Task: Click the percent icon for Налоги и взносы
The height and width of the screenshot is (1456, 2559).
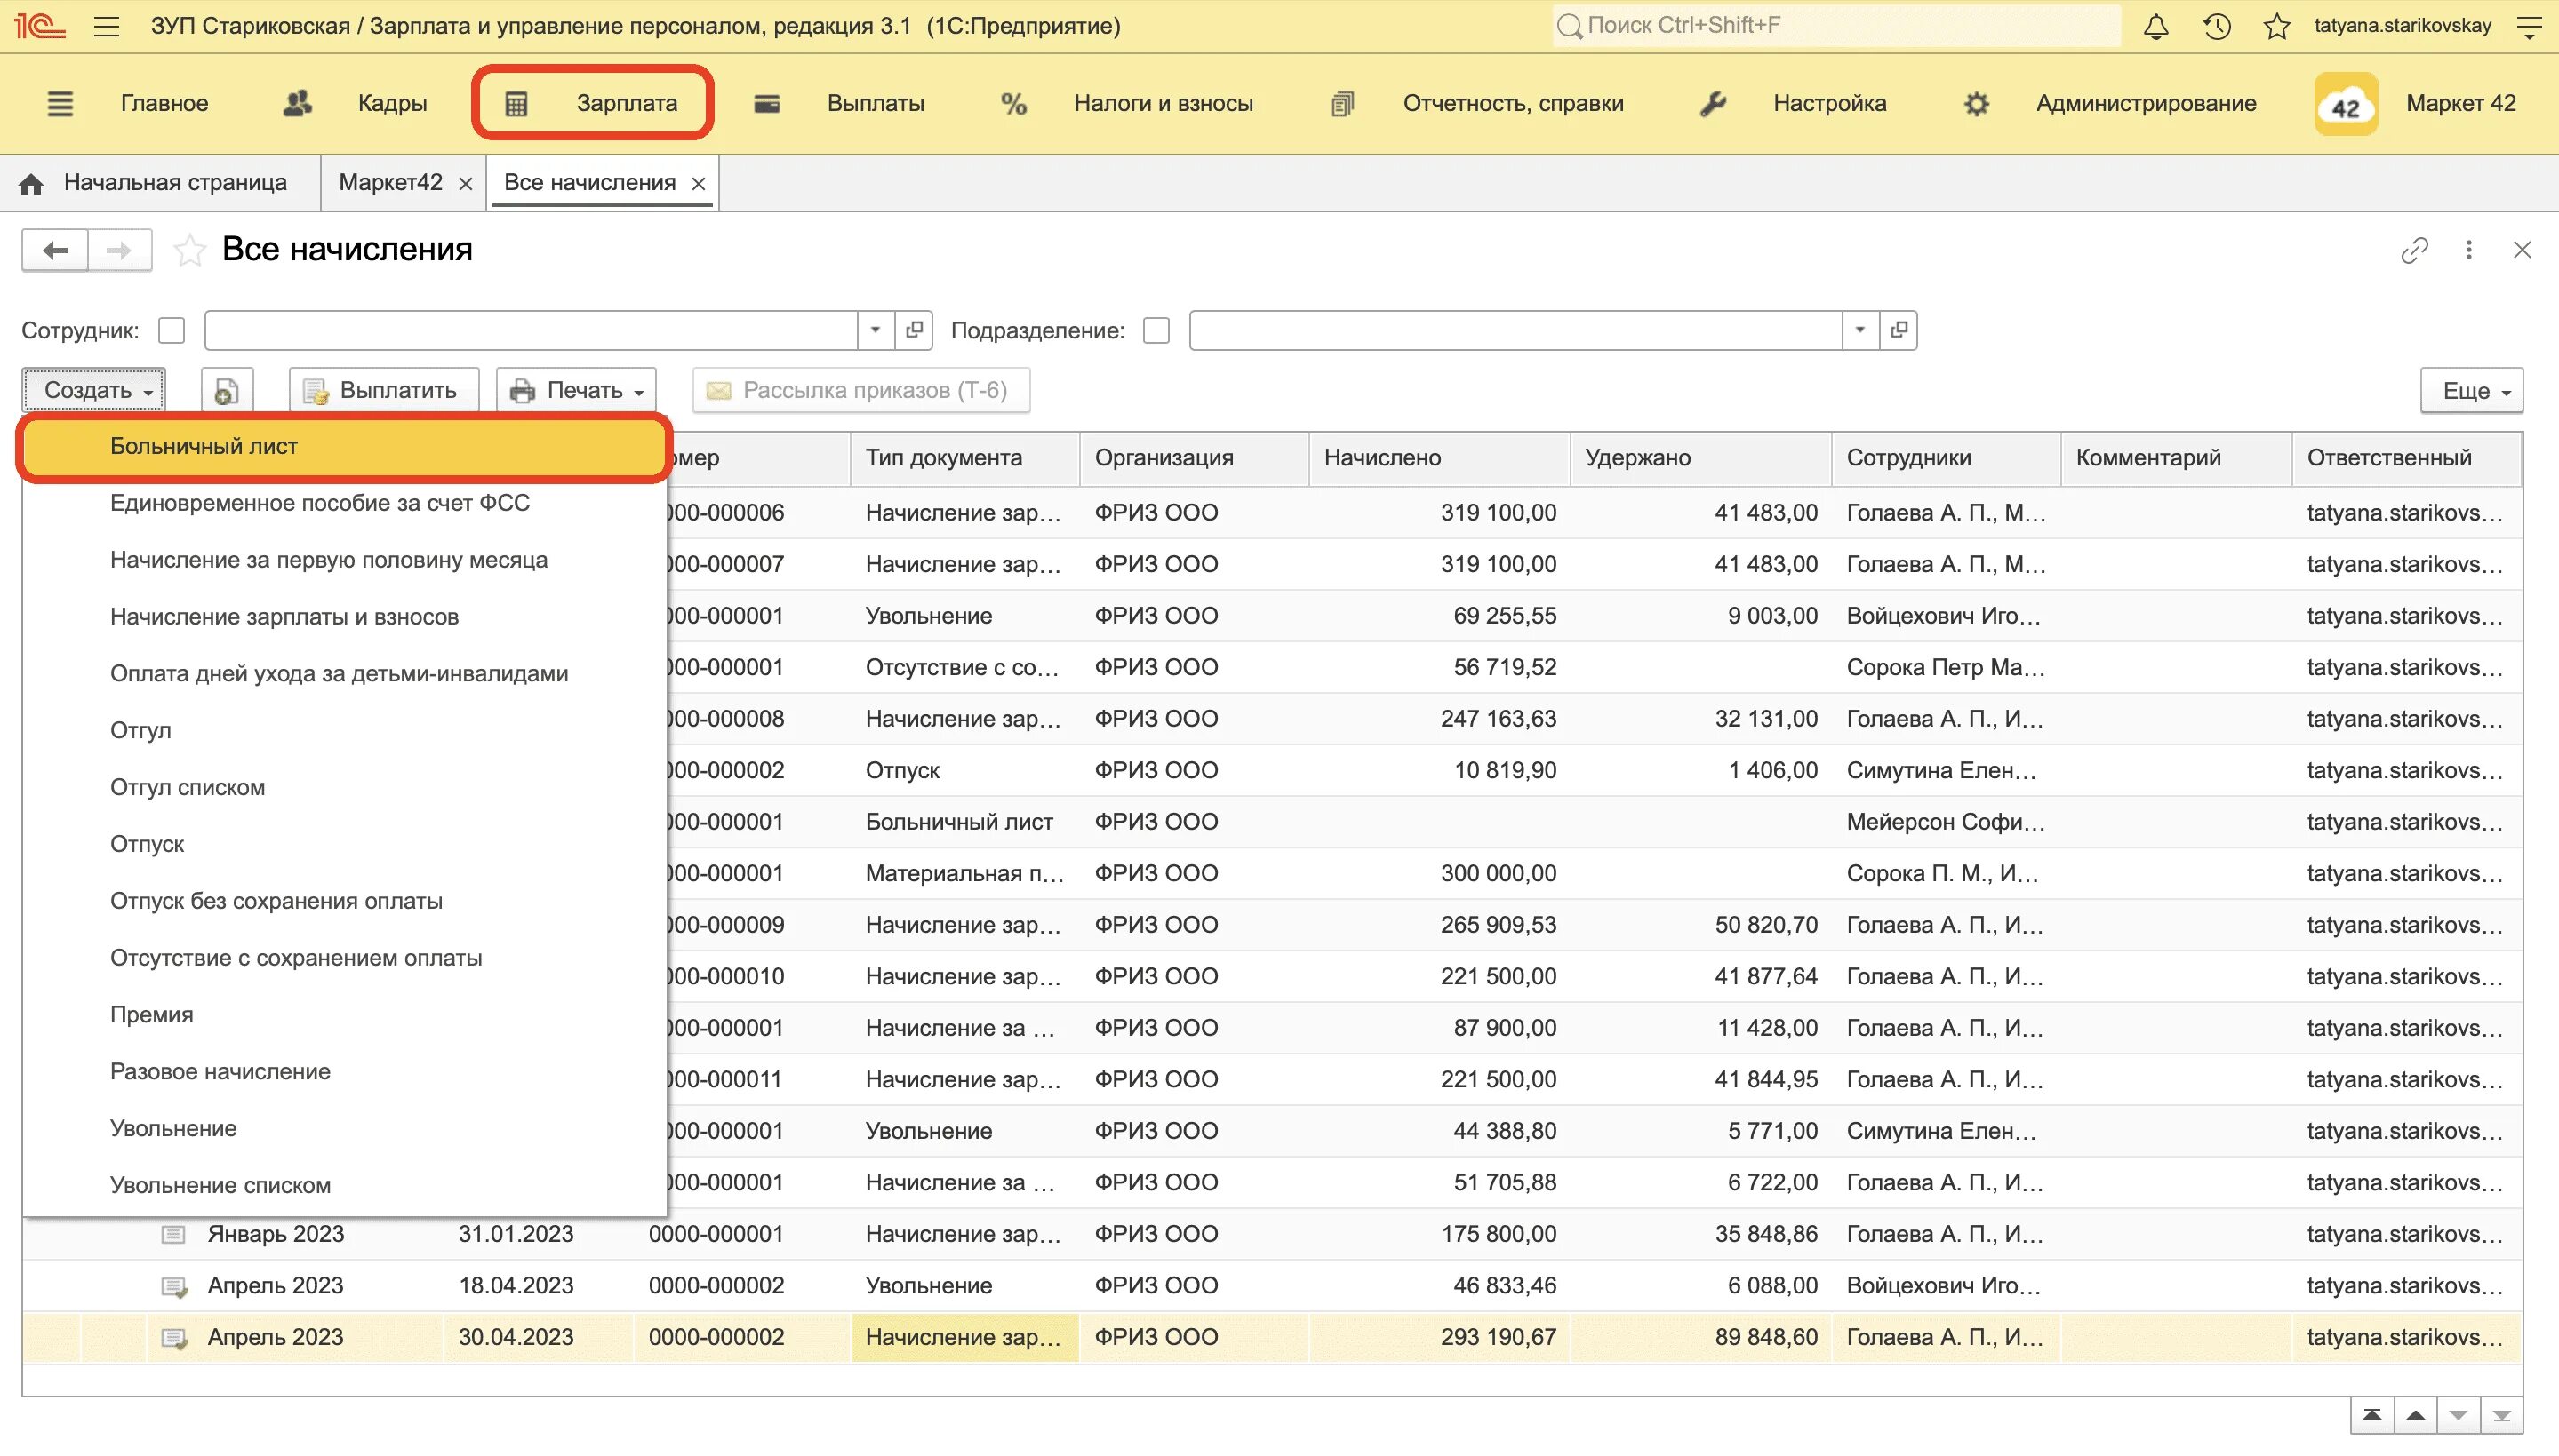Action: pos(1013,104)
